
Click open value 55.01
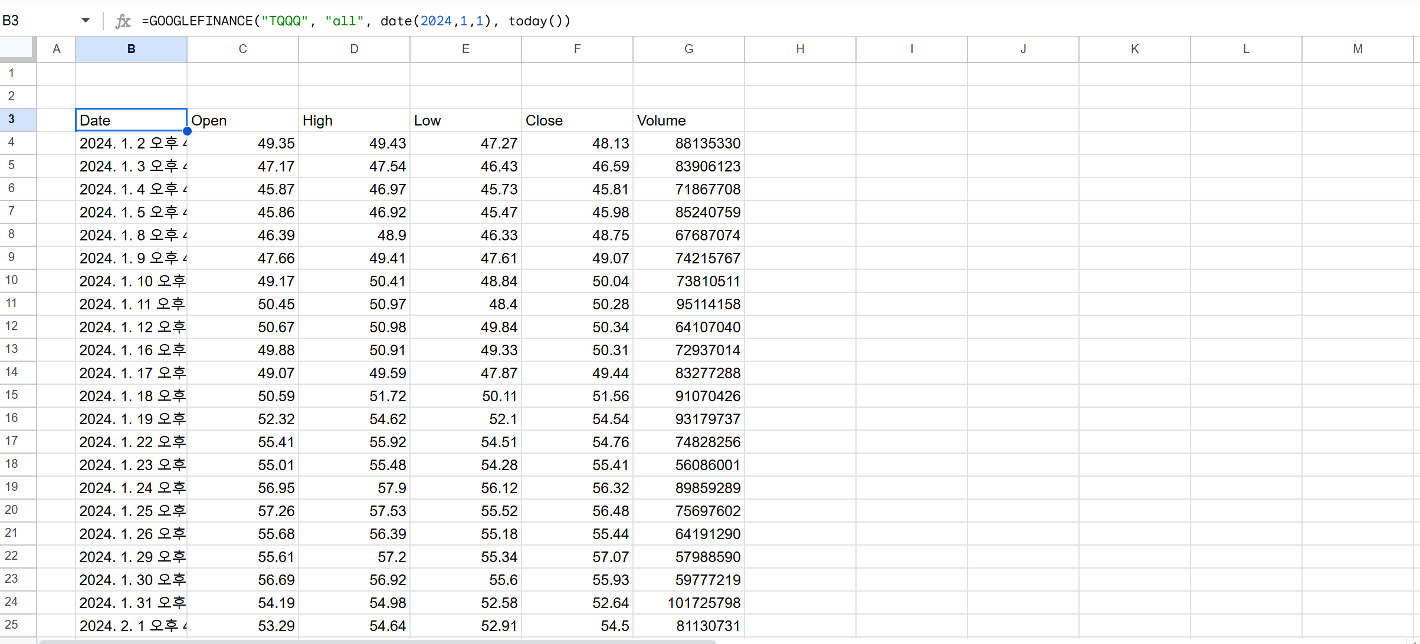click(242, 465)
